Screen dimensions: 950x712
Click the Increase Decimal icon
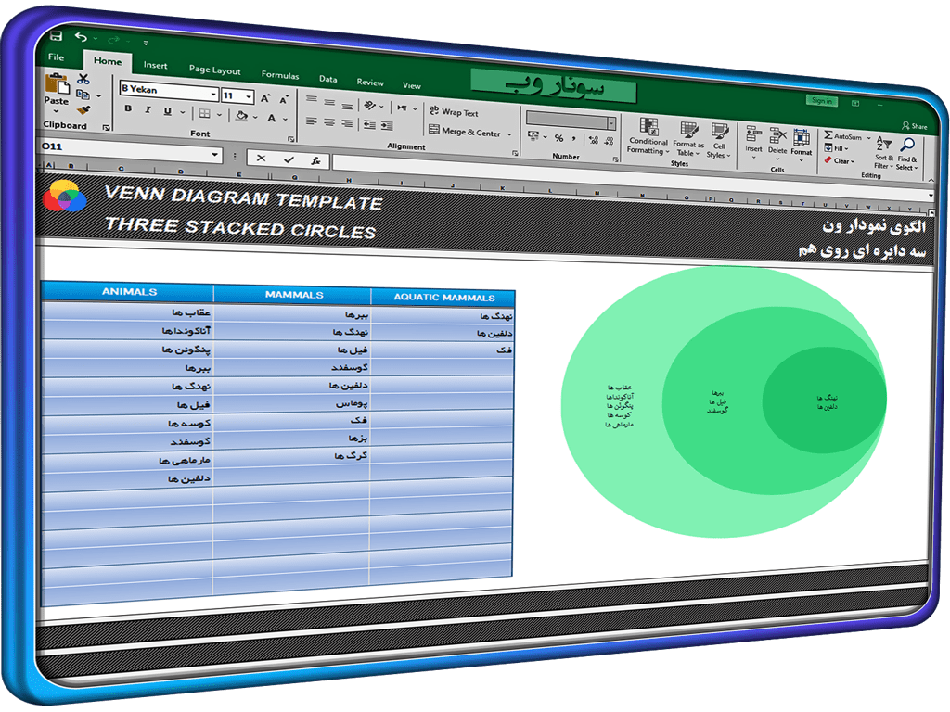pyautogui.click(x=593, y=140)
